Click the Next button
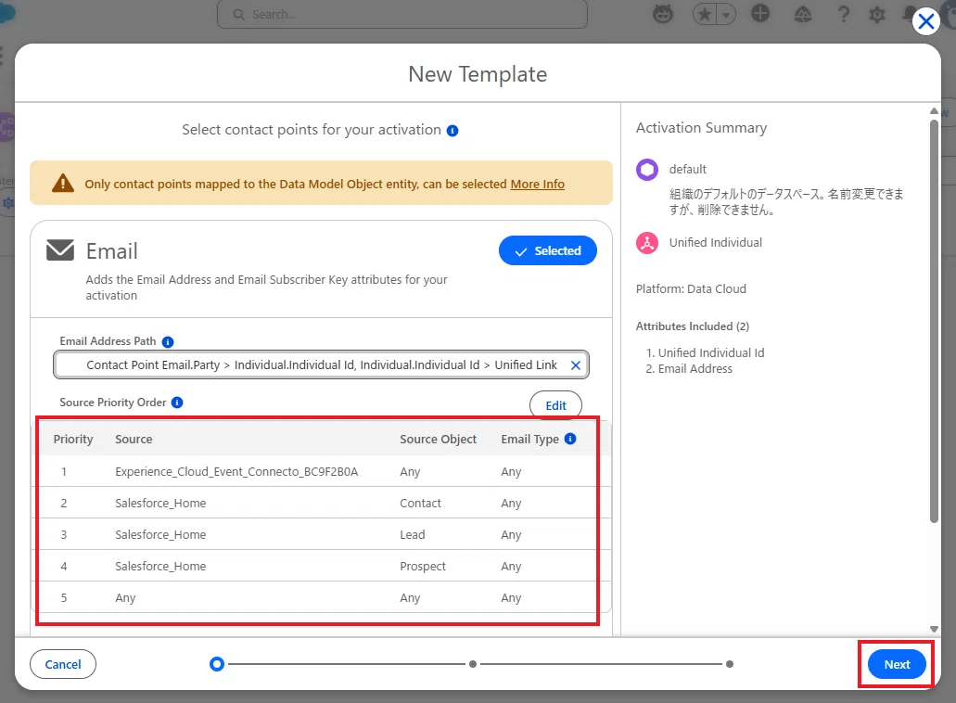 coord(897,665)
